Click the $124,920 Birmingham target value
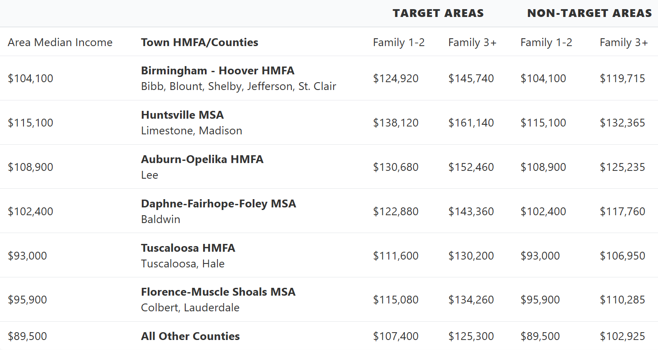 (396, 78)
